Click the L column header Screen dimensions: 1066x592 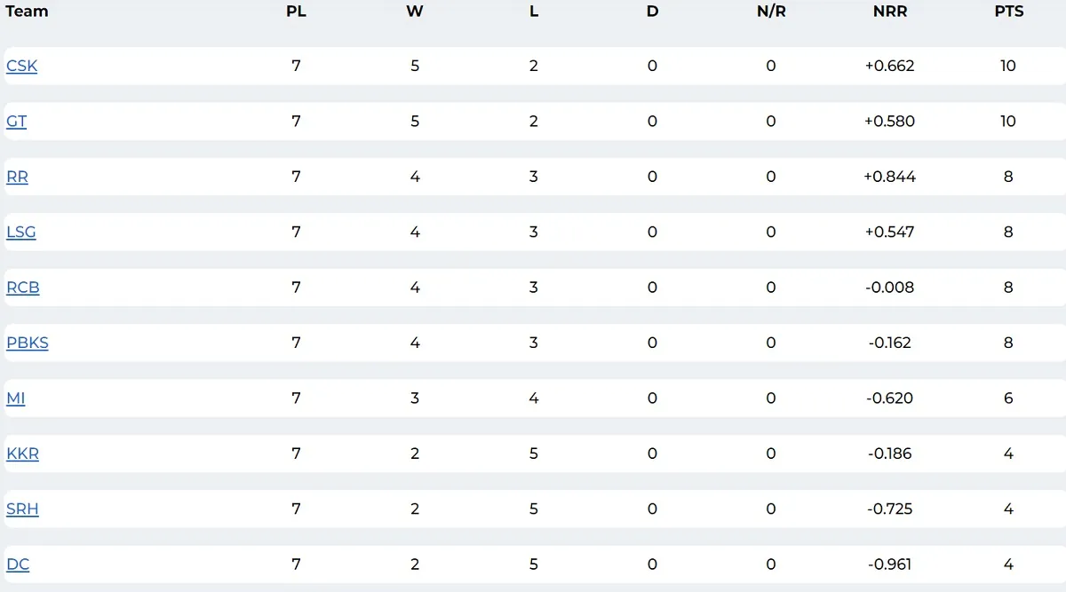pyautogui.click(x=534, y=12)
